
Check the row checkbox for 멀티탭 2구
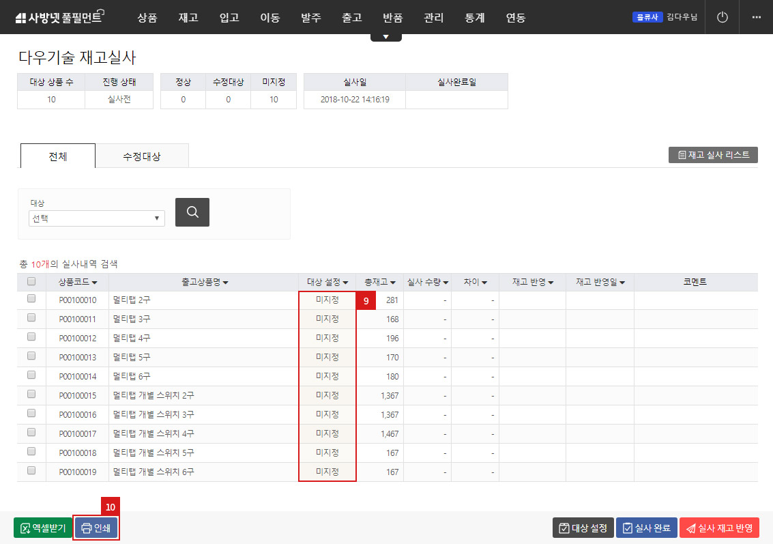point(31,300)
